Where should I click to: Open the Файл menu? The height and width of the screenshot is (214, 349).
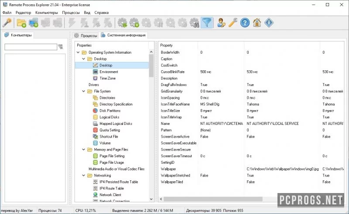7,13
